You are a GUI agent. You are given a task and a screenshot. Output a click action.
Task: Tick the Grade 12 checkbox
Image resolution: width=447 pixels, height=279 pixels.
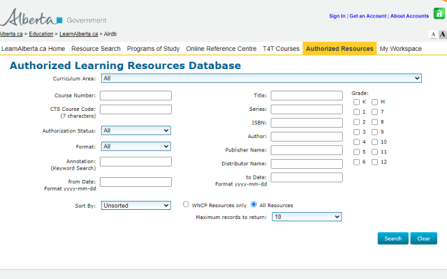[374, 162]
